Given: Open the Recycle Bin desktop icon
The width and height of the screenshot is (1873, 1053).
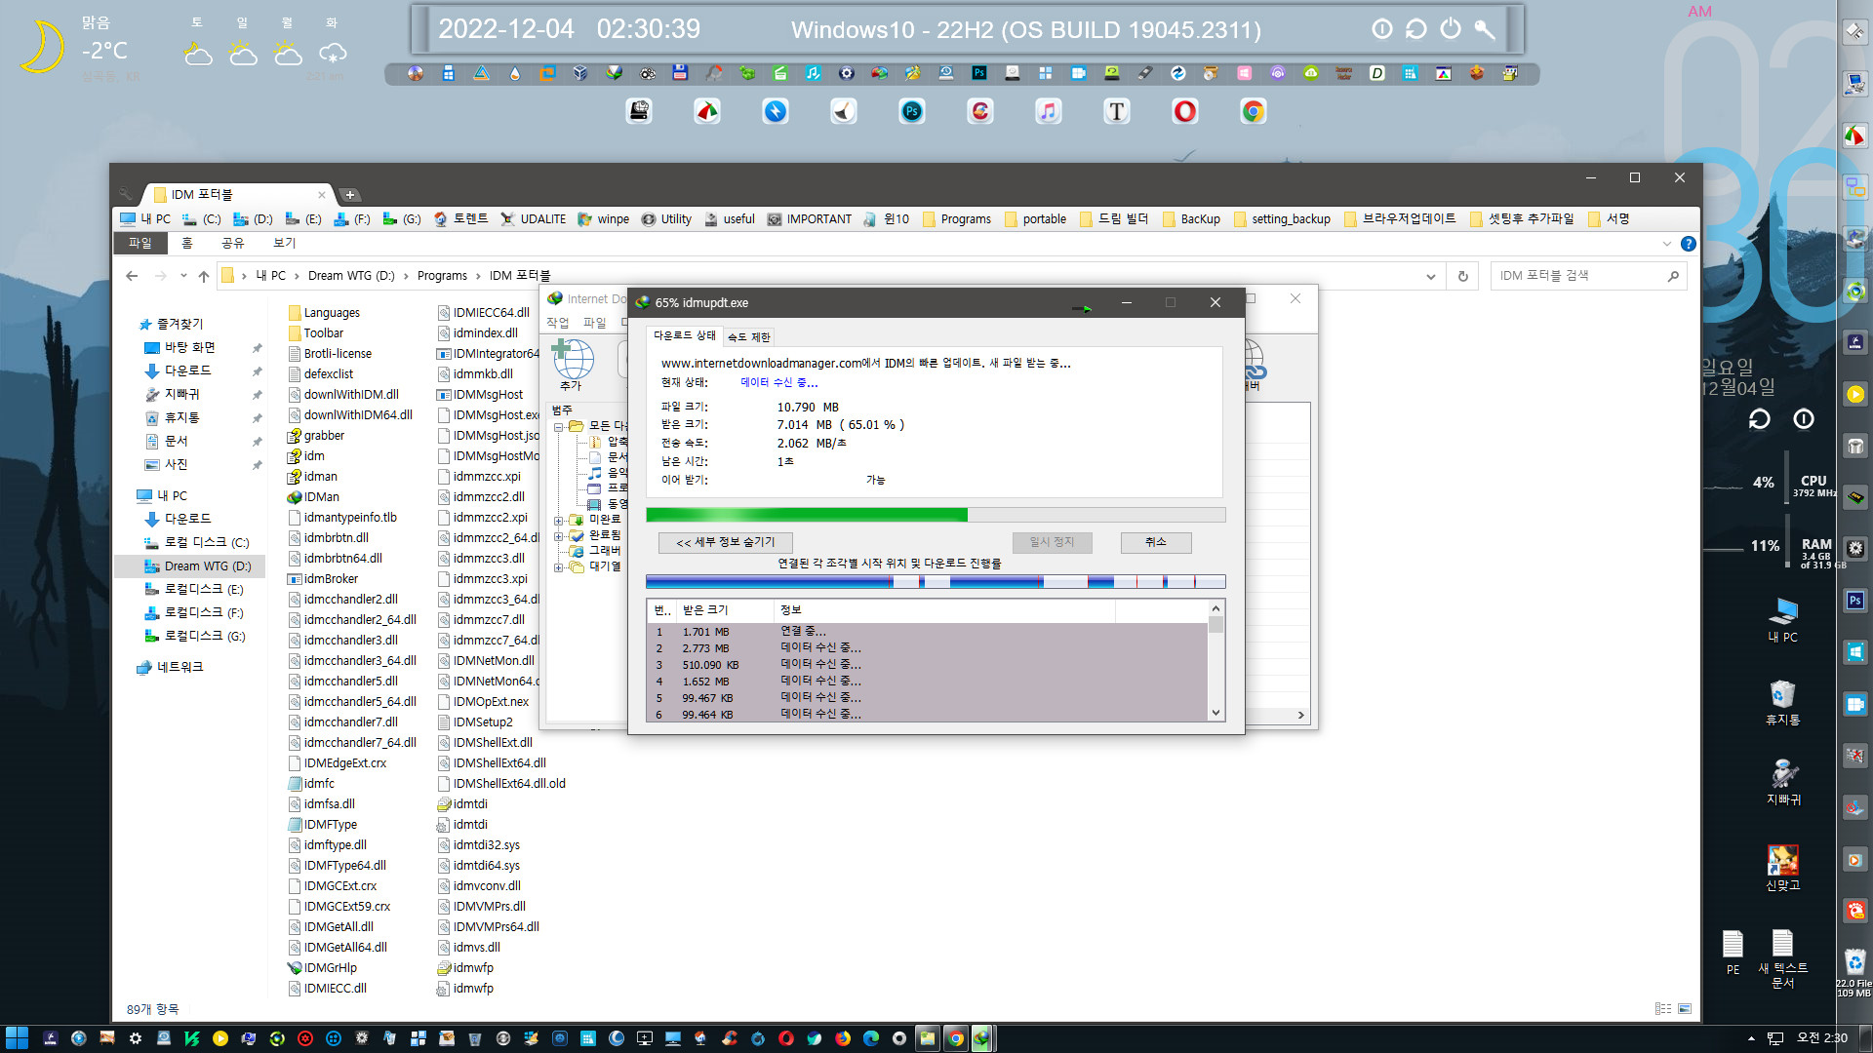Looking at the screenshot, I should pyautogui.click(x=1782, y=702).
